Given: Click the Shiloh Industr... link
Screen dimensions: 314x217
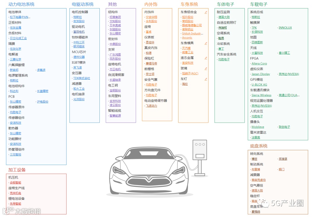Looking at the screenshot, I should click(x=192, y=34).
